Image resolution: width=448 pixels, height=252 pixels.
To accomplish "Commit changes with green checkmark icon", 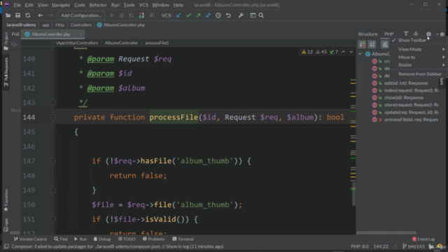I will pos(188,15).
